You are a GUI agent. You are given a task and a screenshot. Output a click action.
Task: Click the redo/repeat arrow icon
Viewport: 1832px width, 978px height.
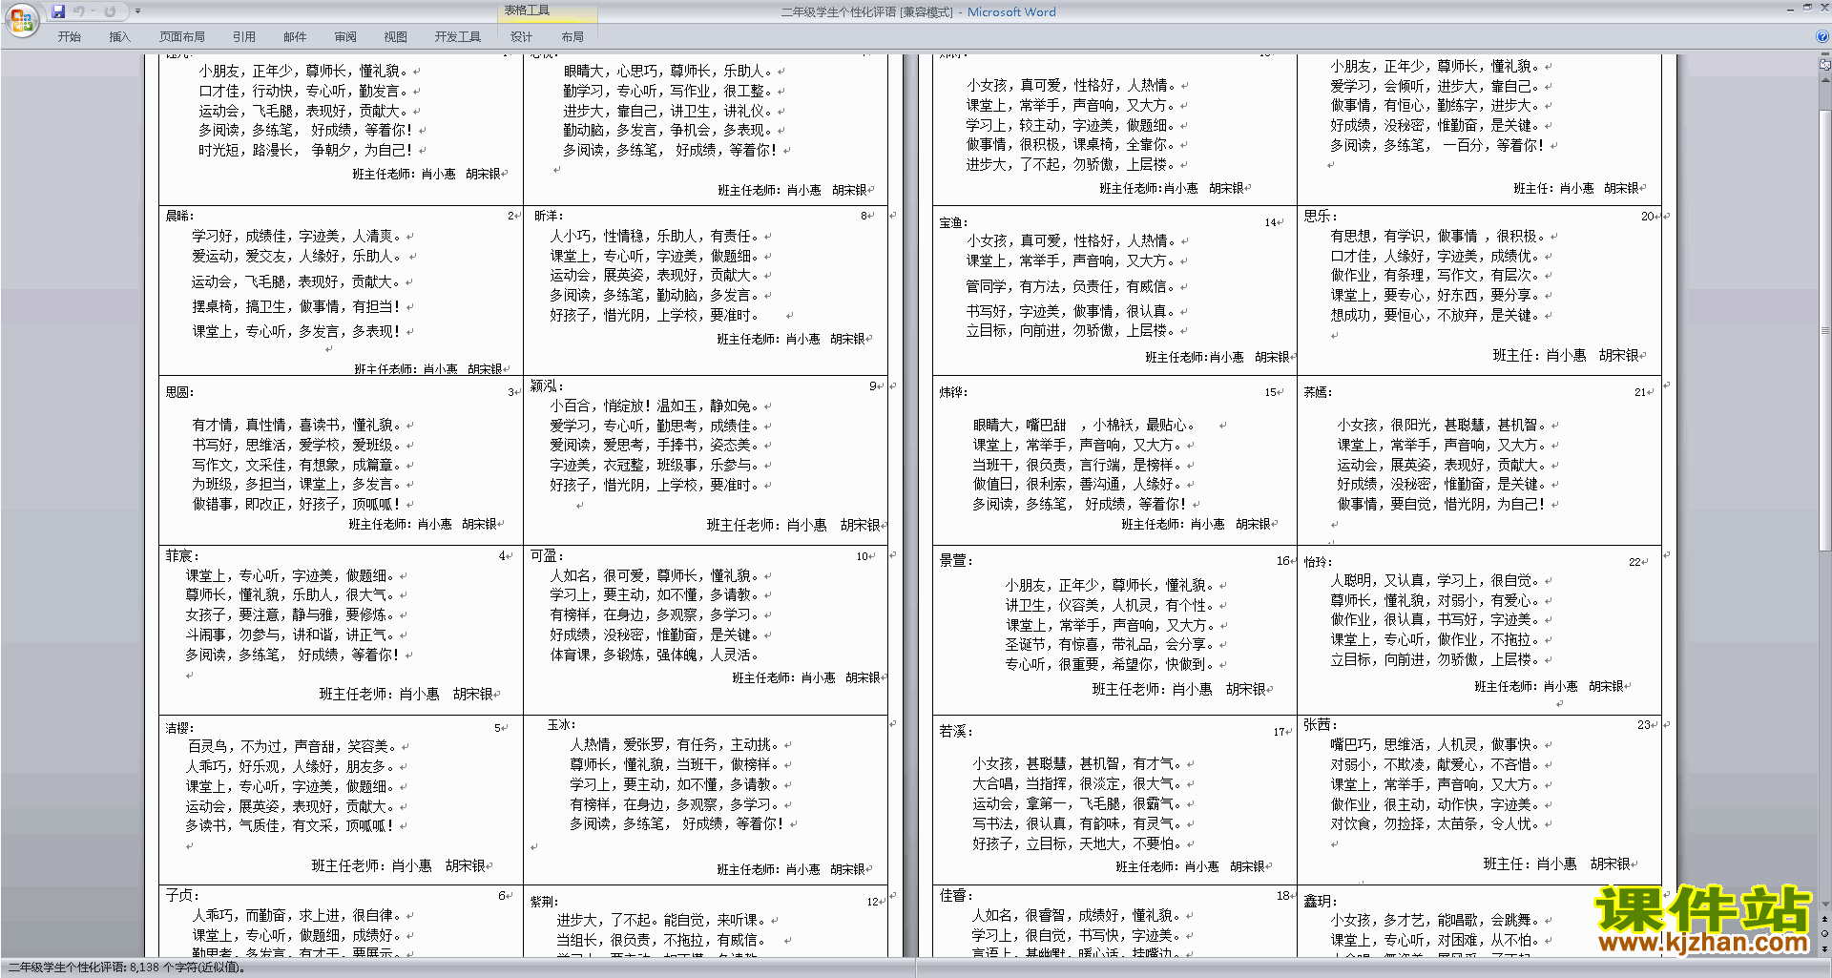[x=110, y=11]
